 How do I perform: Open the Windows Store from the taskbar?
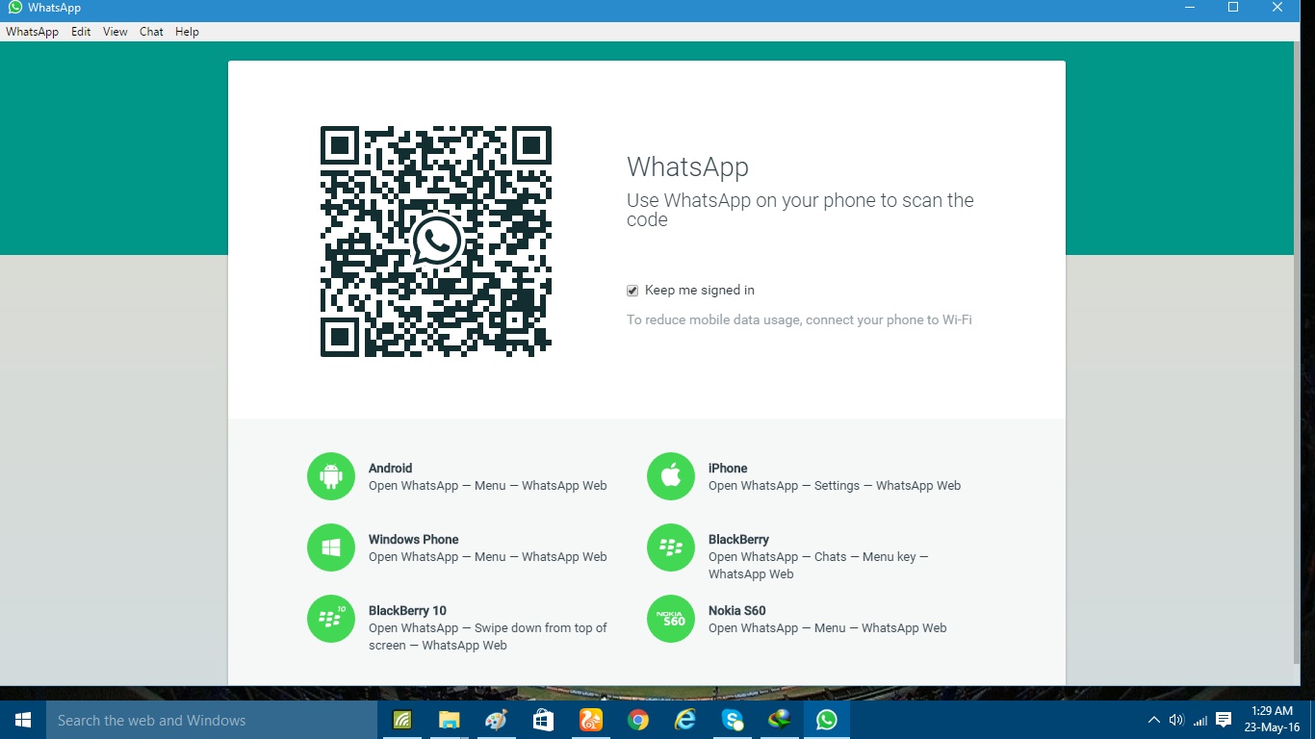coord(543,720)
